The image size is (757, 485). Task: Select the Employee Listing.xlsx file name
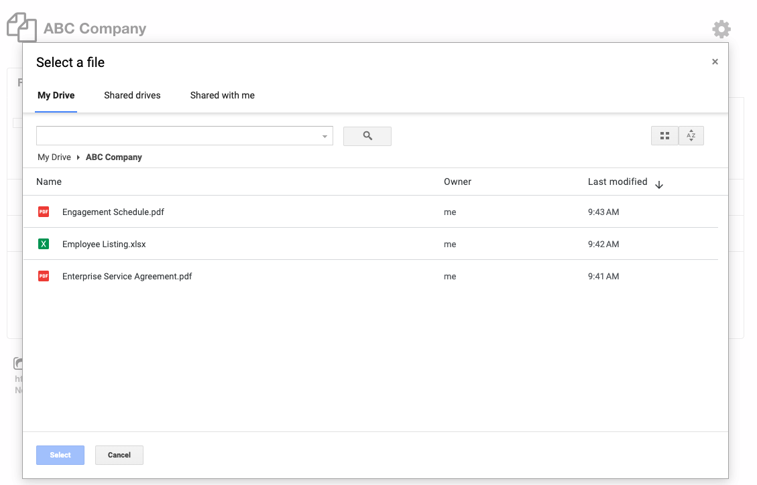[x=104, y=245]
